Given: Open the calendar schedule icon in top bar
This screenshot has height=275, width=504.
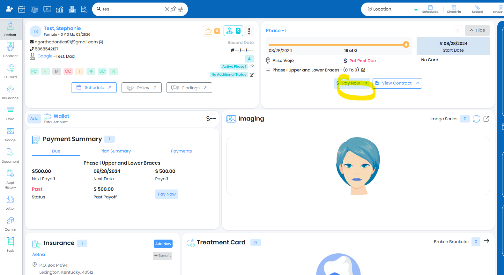Looking at the screenshot, I should (x=22, y=9).
